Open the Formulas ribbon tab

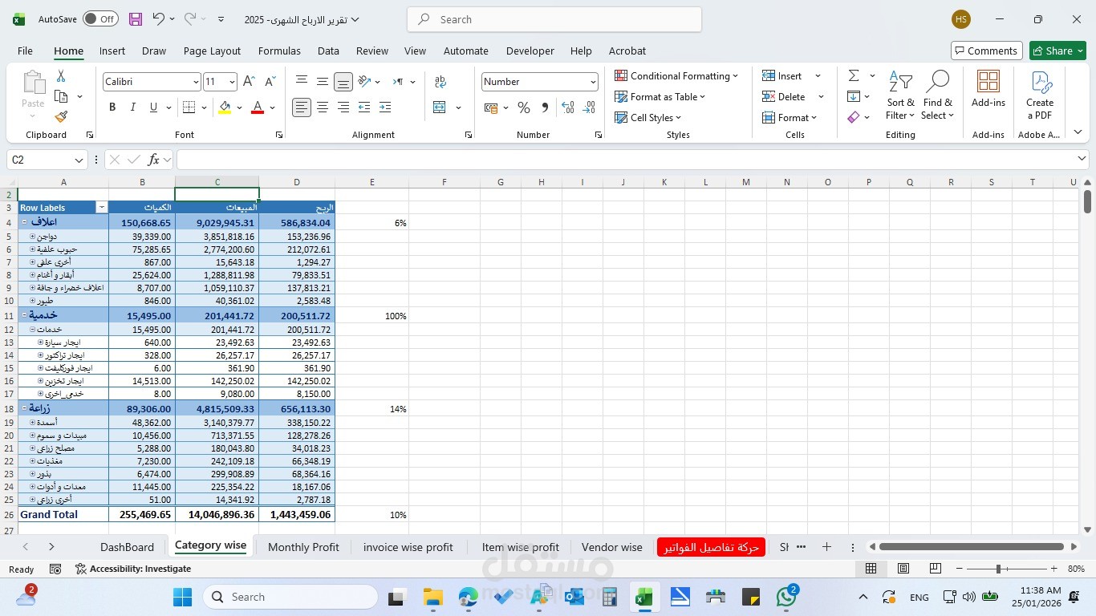tap(279, 51)
